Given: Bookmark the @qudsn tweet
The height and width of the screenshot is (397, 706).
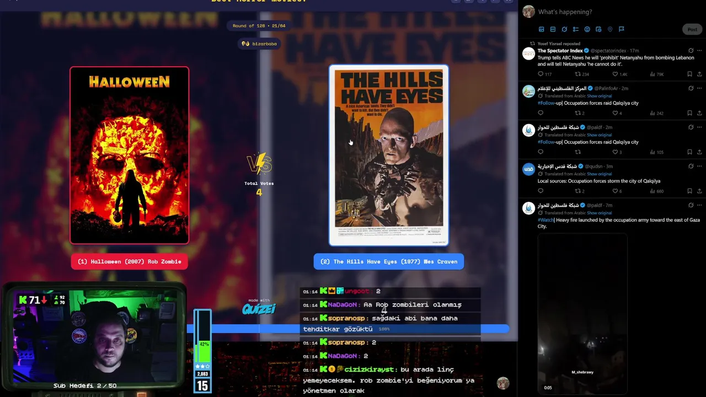Looking at the screenshot, I should point(689,191).
